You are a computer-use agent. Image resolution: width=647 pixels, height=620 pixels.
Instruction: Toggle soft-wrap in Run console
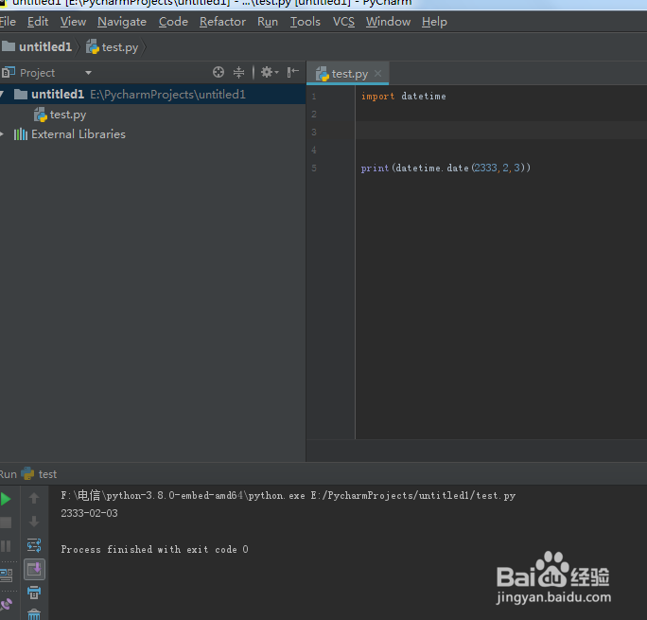pos(34,545)
